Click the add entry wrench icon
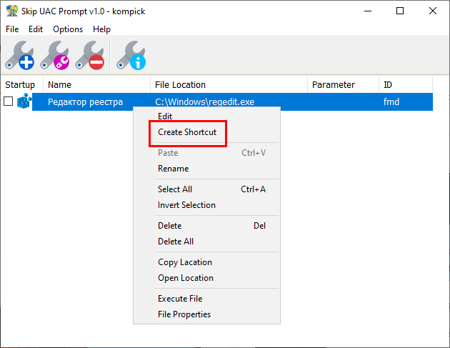The image size is (450, 348). pyautogui.click(x=19, y=55)
